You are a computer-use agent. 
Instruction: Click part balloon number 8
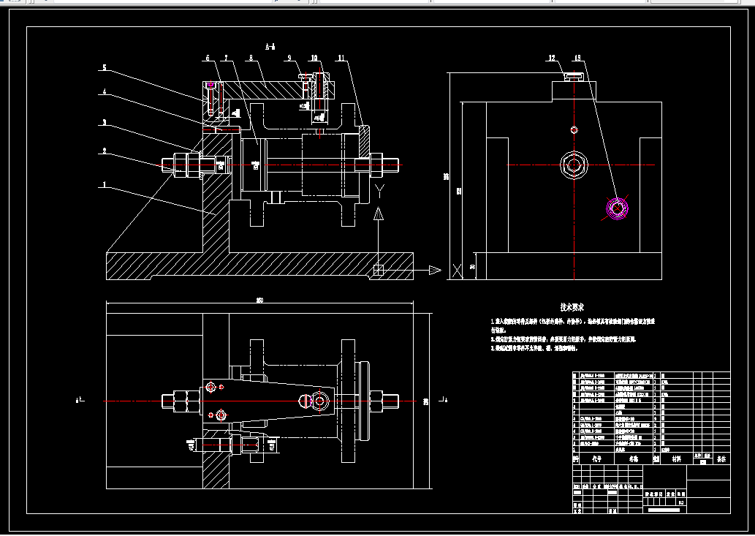251,58
